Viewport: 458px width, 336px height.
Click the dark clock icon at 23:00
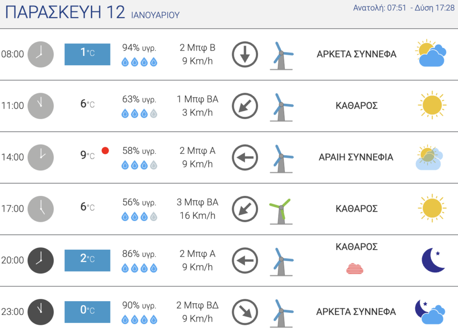pos(41,312)
